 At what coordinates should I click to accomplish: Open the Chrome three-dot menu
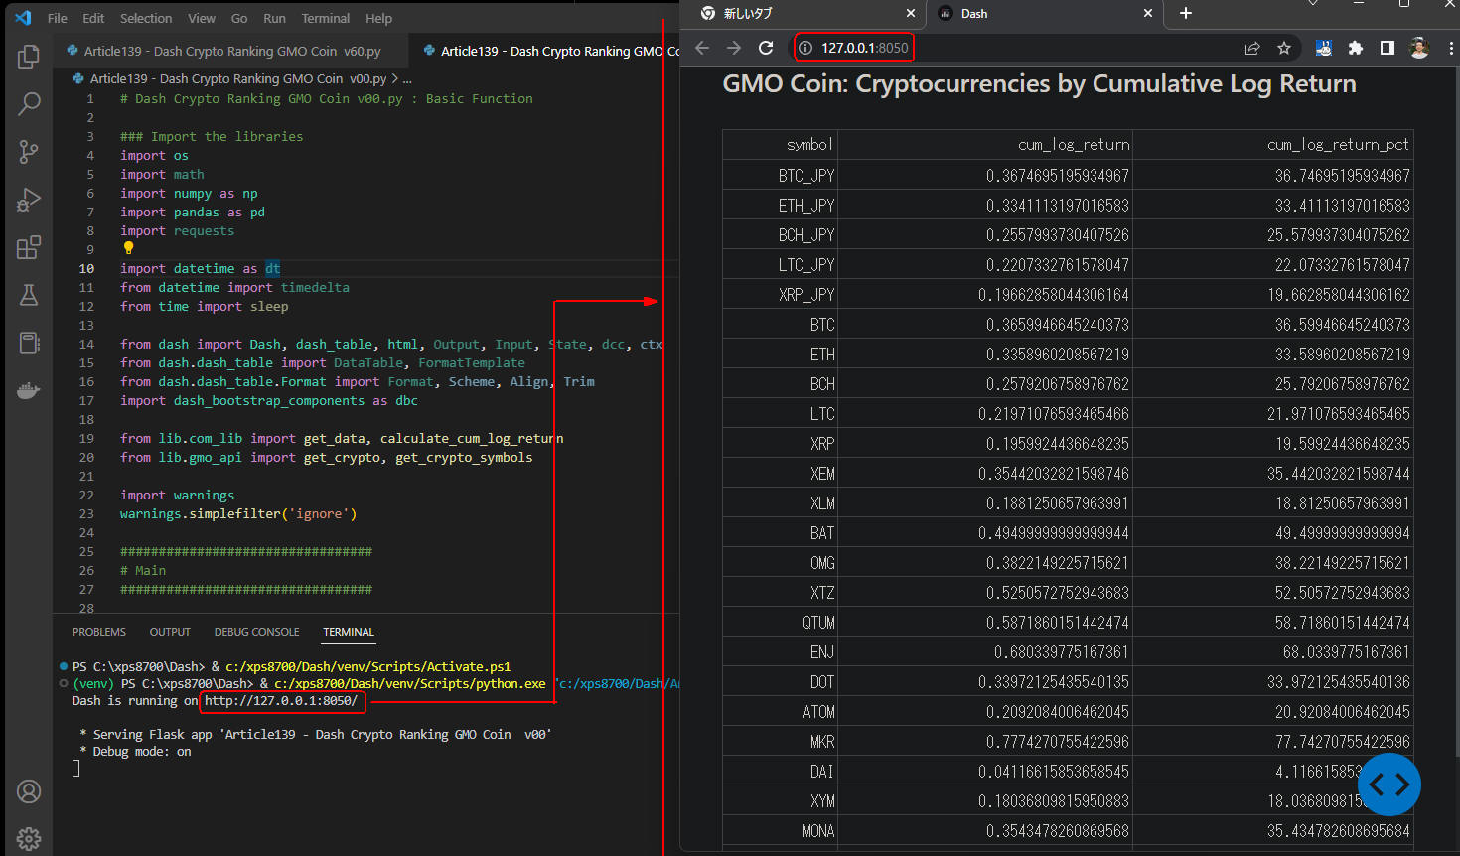pos(1451,48)
